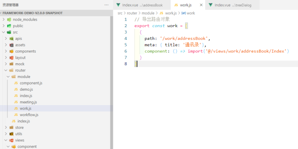Click the JS icon on work.js tab
Image resolution: width=298 pixels, height=149 pixels.
176,5
